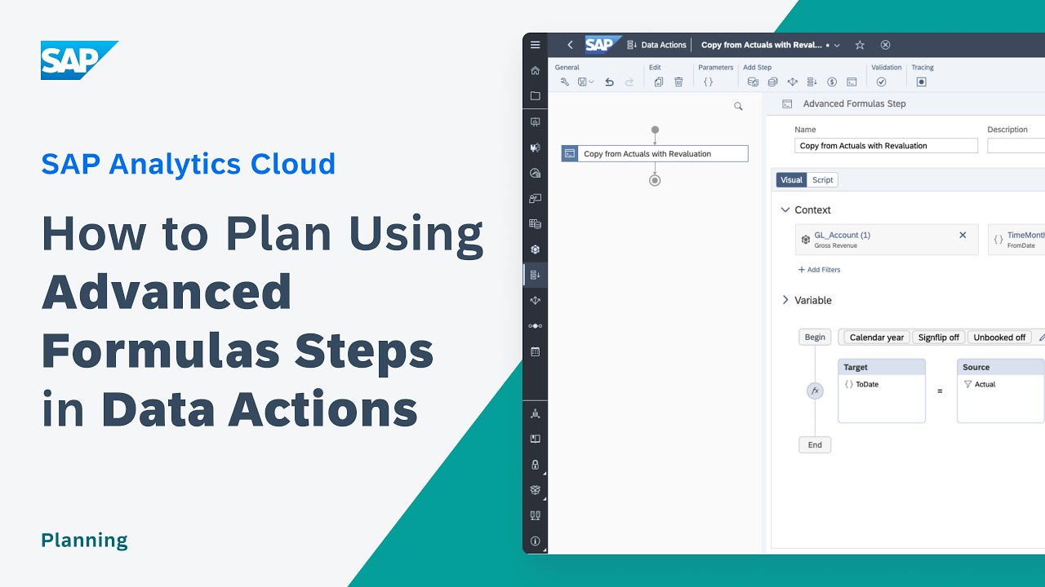Select Actual in Source box
1045x587 pixels.
(980, 384)
